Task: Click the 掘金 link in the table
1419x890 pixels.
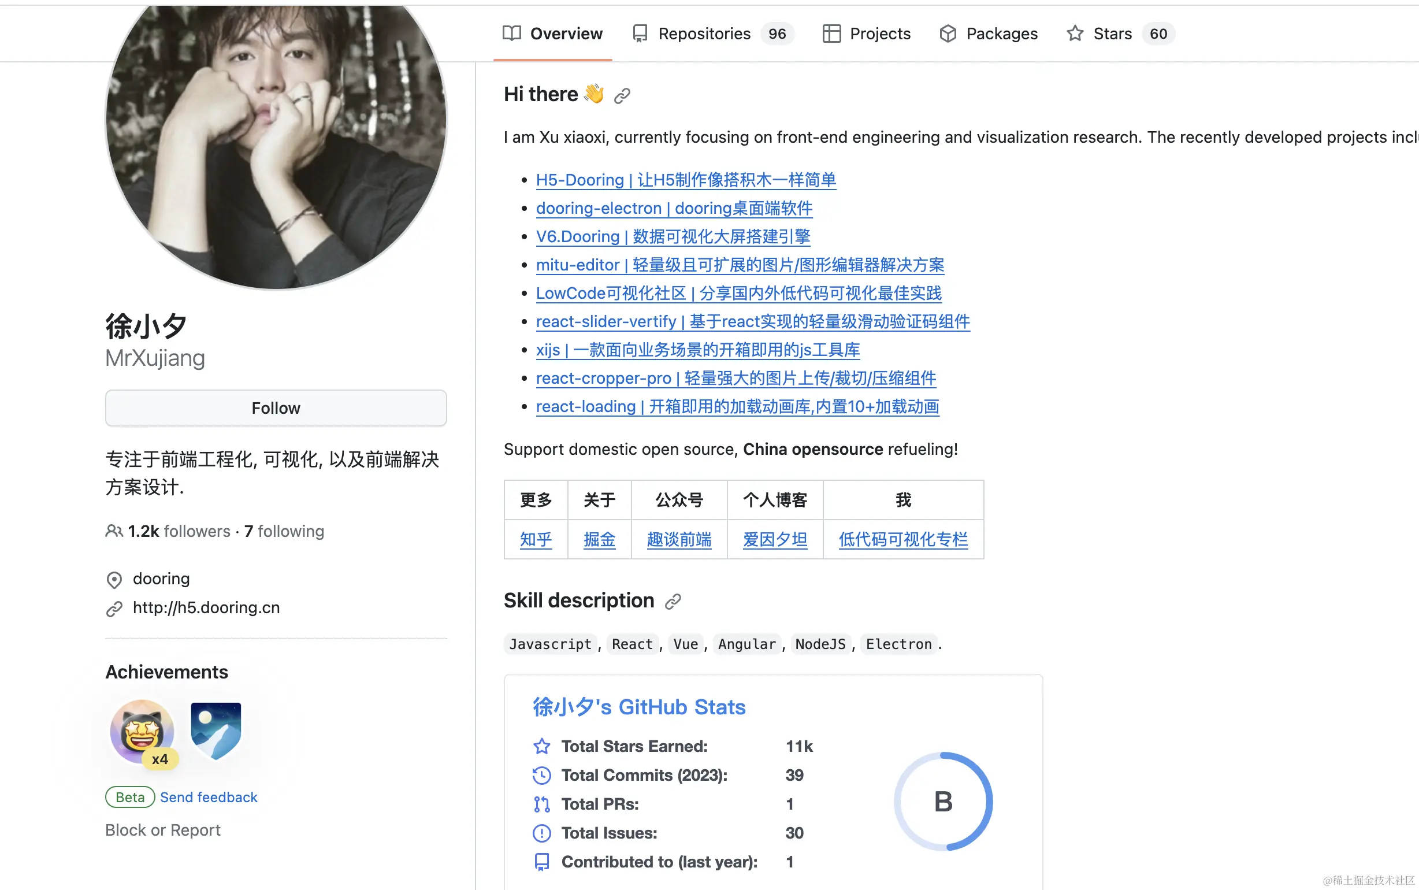Action: point(600,539)
